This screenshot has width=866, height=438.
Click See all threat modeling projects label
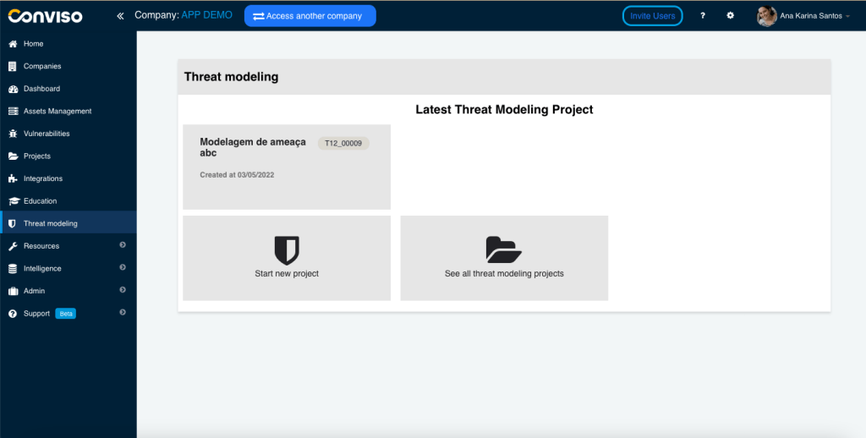coord(504,273)
